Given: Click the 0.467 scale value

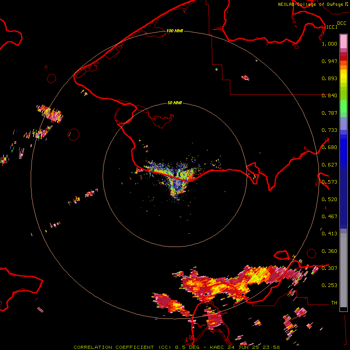Looking at the screenshot, I should point(329,217).
